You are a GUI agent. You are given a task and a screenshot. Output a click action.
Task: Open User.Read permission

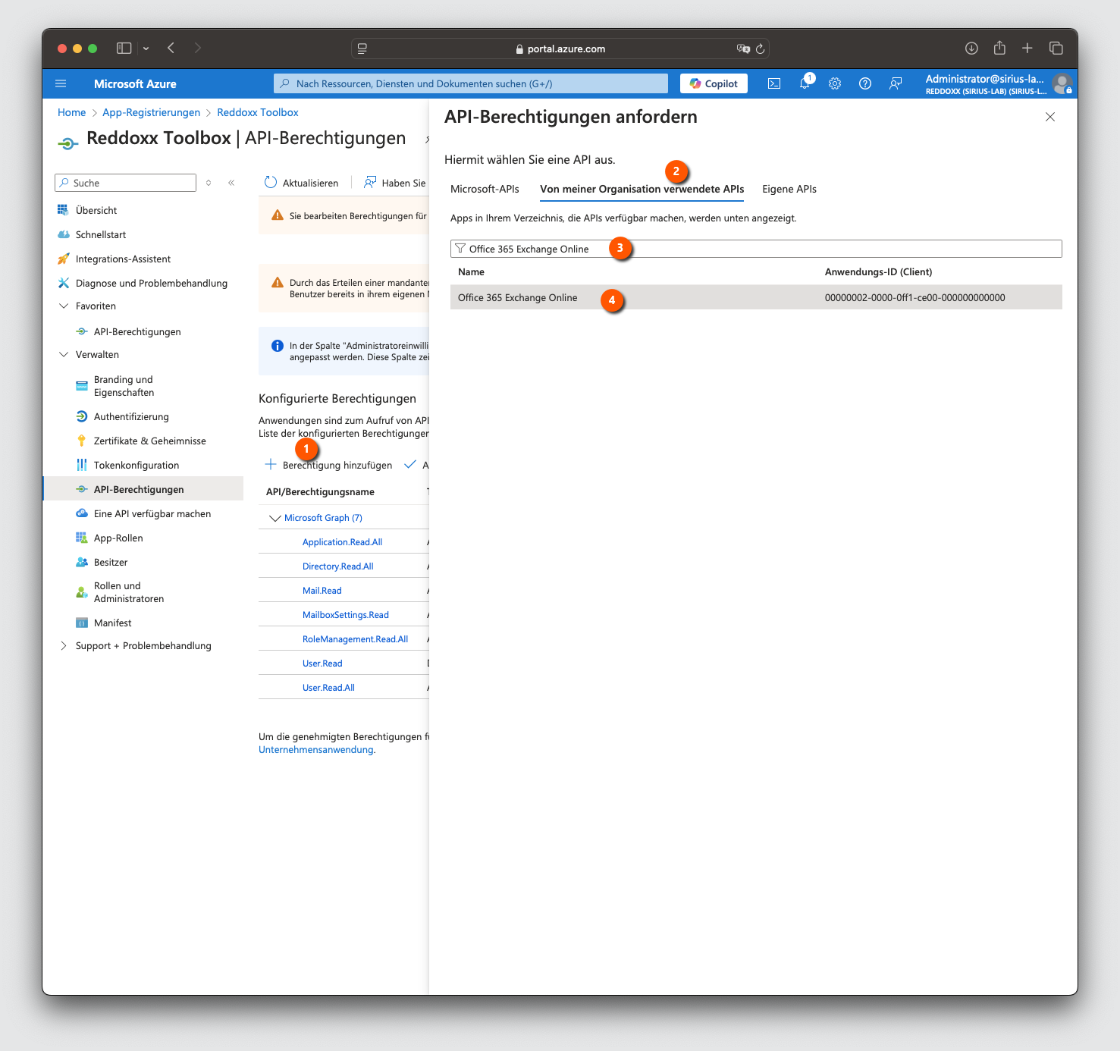[322, 664]
